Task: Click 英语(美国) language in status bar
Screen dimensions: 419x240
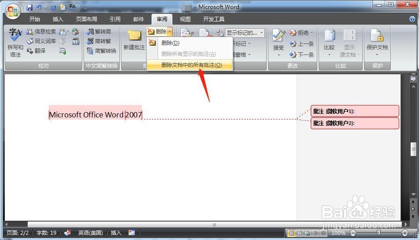Action: click(x=90, y=233)
